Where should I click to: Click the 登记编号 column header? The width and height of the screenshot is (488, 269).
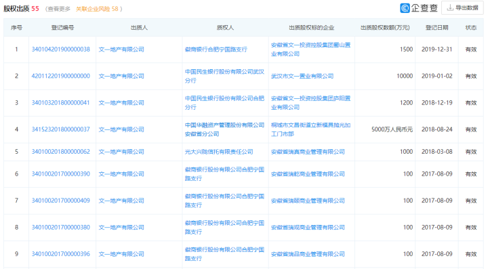click(62, 28)
